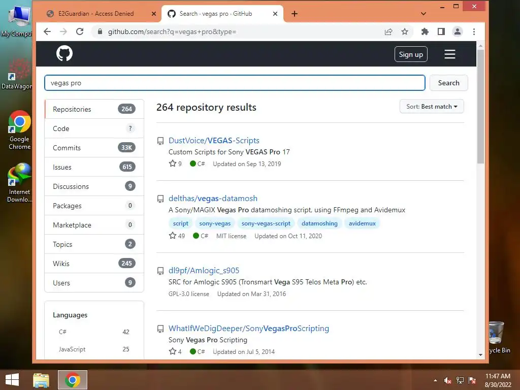Image resolution: width=520 pixels, height=390 pixels.
Task: Open the GitHub Octocat logo homepage
Action: [x=64, y=53]
